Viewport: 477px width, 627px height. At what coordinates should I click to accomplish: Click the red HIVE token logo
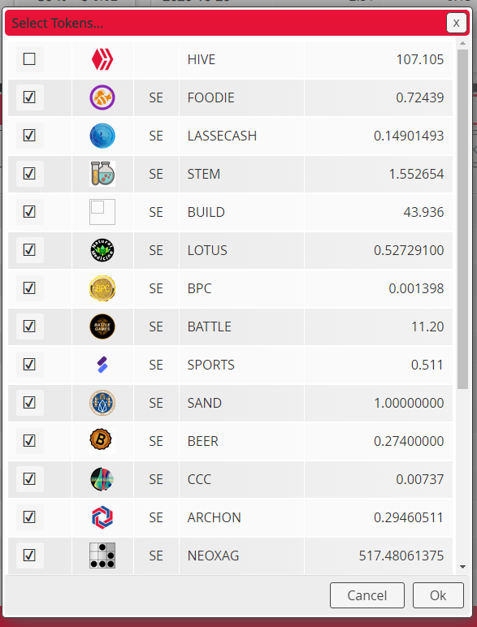[x=102, y=59]
